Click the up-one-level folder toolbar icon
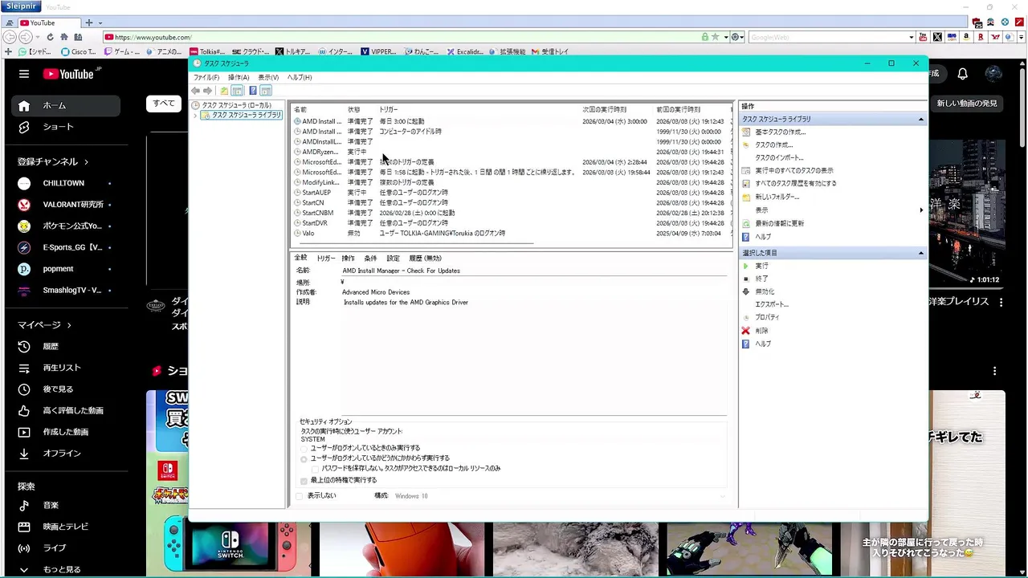This screenshot has height=578, width=1028. (x=224, y=91)
